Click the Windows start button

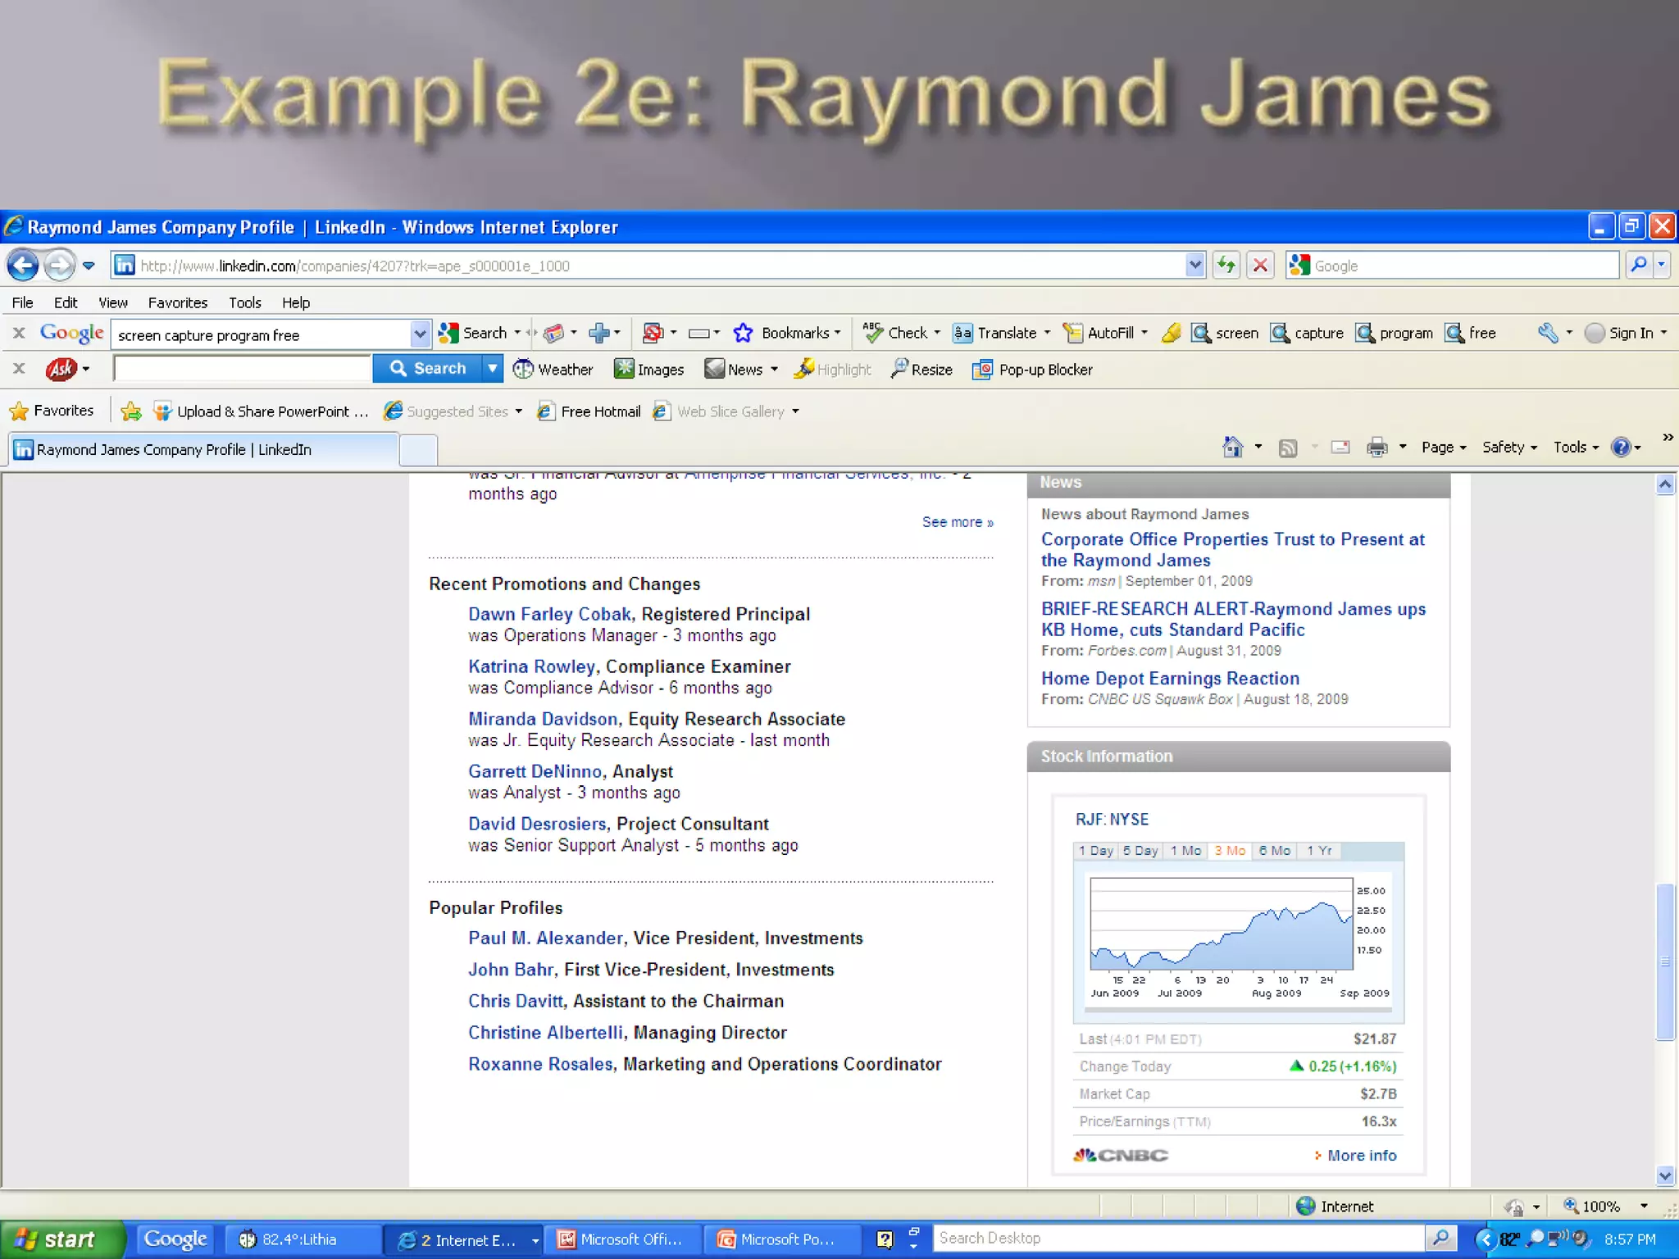pos(62,1239)
